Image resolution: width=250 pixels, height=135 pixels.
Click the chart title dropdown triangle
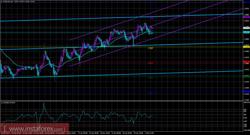coord(2,2)
